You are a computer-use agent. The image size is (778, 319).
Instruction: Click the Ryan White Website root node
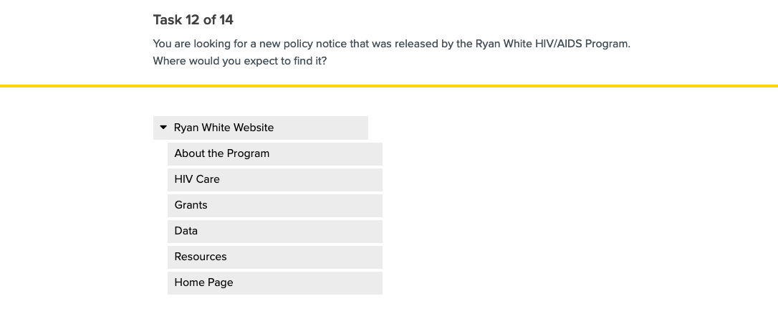(x=224, y=128)
